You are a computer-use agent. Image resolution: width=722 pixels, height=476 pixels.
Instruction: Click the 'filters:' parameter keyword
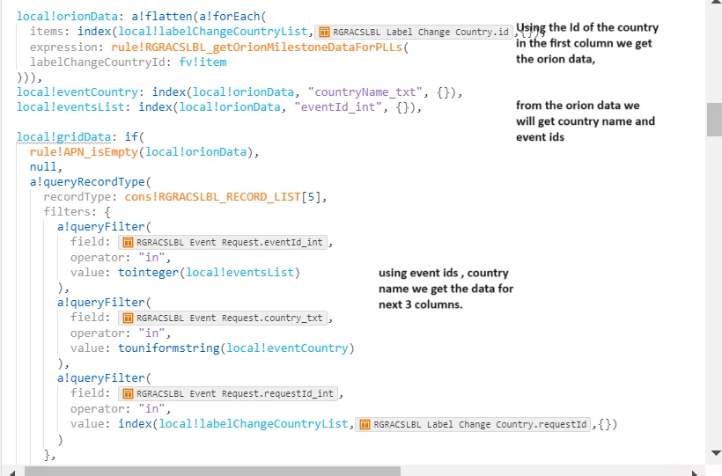(x=70, y=212)
